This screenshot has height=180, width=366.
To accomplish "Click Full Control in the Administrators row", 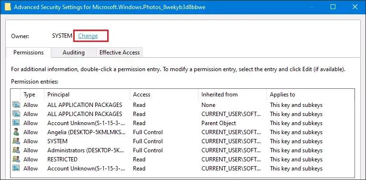I will tap(148, 150).
